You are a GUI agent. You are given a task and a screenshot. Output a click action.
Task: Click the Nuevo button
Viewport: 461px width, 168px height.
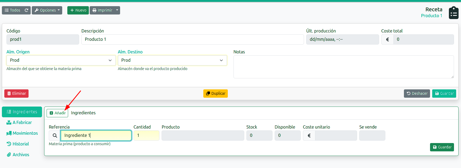tap(78, 10)
